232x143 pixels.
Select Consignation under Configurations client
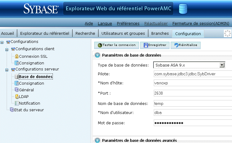click(x=31, y=63)
